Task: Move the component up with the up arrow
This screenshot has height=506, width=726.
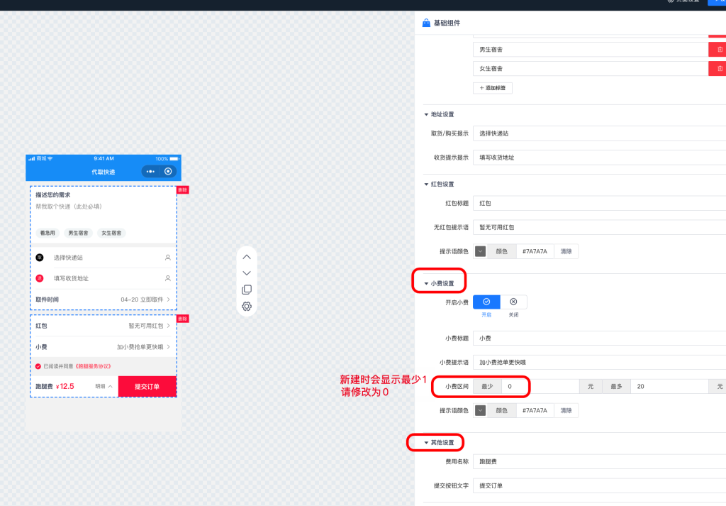Action: [x=247, y=257]
